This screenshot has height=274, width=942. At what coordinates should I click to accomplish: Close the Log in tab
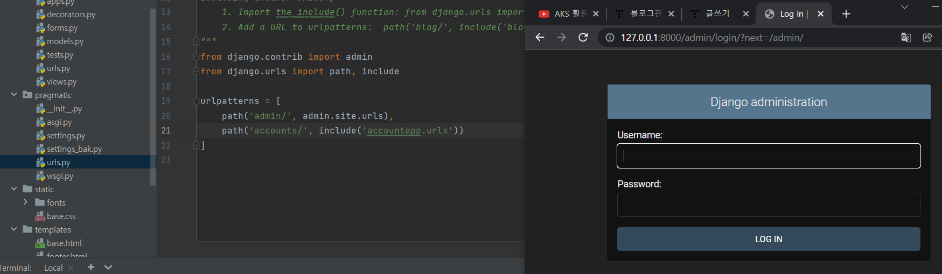(x=820, y=14)
